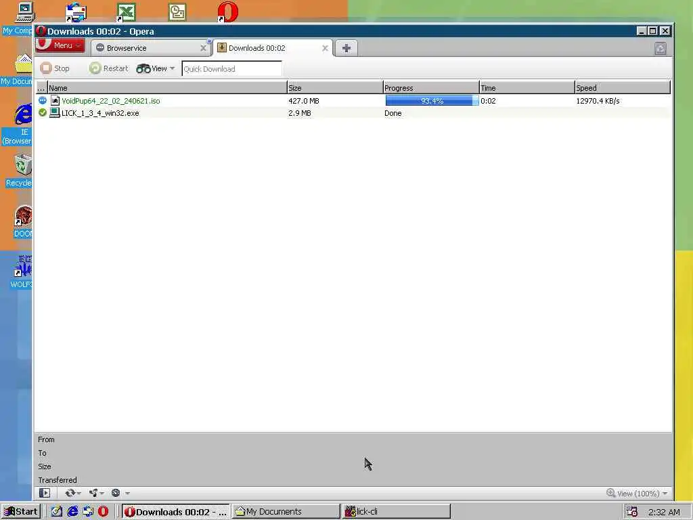
Task: Open the Opera Unite status bar icon
Action: point(93,493)
